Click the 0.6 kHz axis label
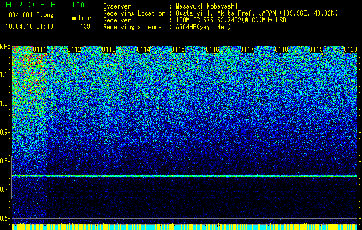The height and width of the screenshot is (230, 362). [x=5, y=218]
